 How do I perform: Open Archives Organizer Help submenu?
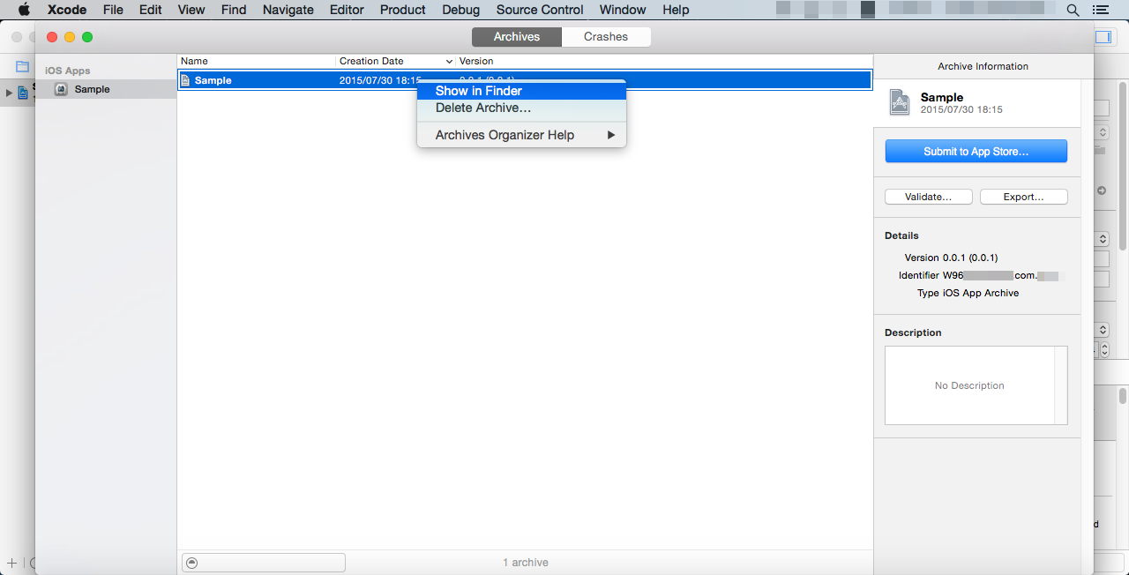pyautogui.click(x=521, y=135)
